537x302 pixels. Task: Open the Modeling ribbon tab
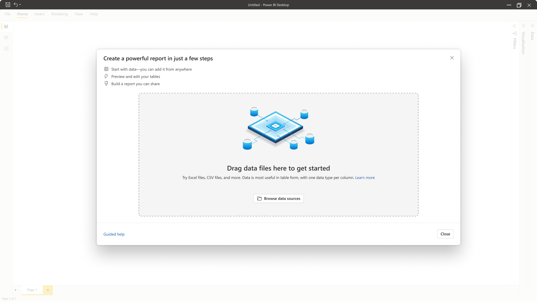pyautogui.click(x=59, y=14)
